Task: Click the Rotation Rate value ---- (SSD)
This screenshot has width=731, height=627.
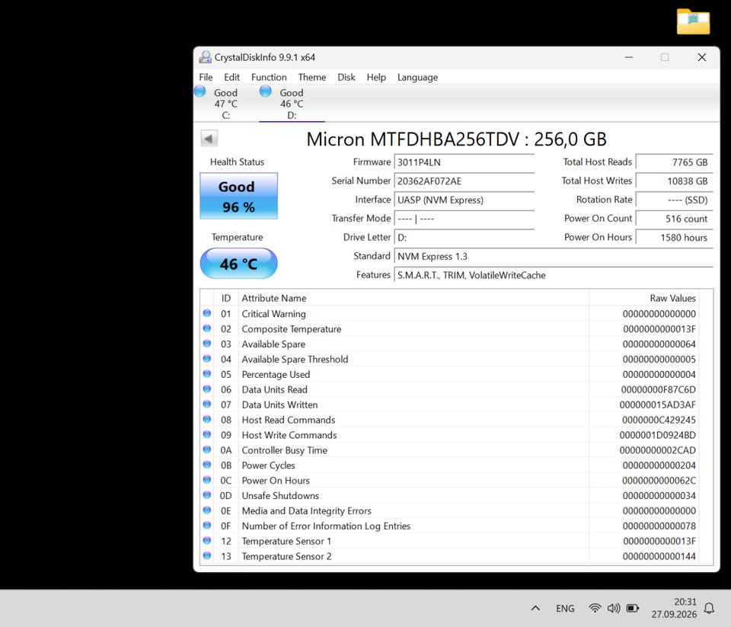Action: 674,200
